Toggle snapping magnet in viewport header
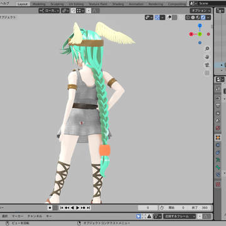Image resolution: width=226 pixels, height=226 pixels. [73, 11]
